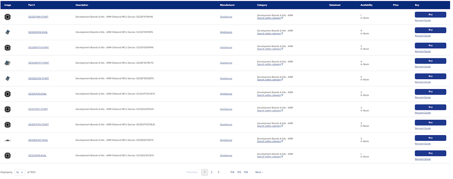The image size is (453, 179).
Task: Click the board thumbnail for GD32W515T-START
Action: pyautogui.click(x=8, y=63)
